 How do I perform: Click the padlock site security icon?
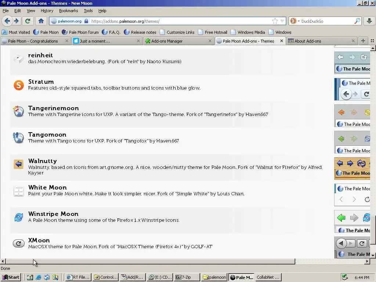[x=86, y=21]
